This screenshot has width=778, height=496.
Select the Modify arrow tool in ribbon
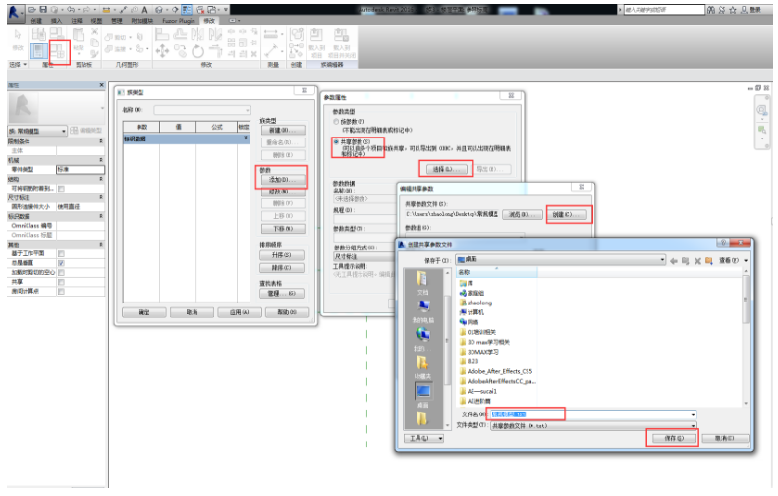point(18,35)
